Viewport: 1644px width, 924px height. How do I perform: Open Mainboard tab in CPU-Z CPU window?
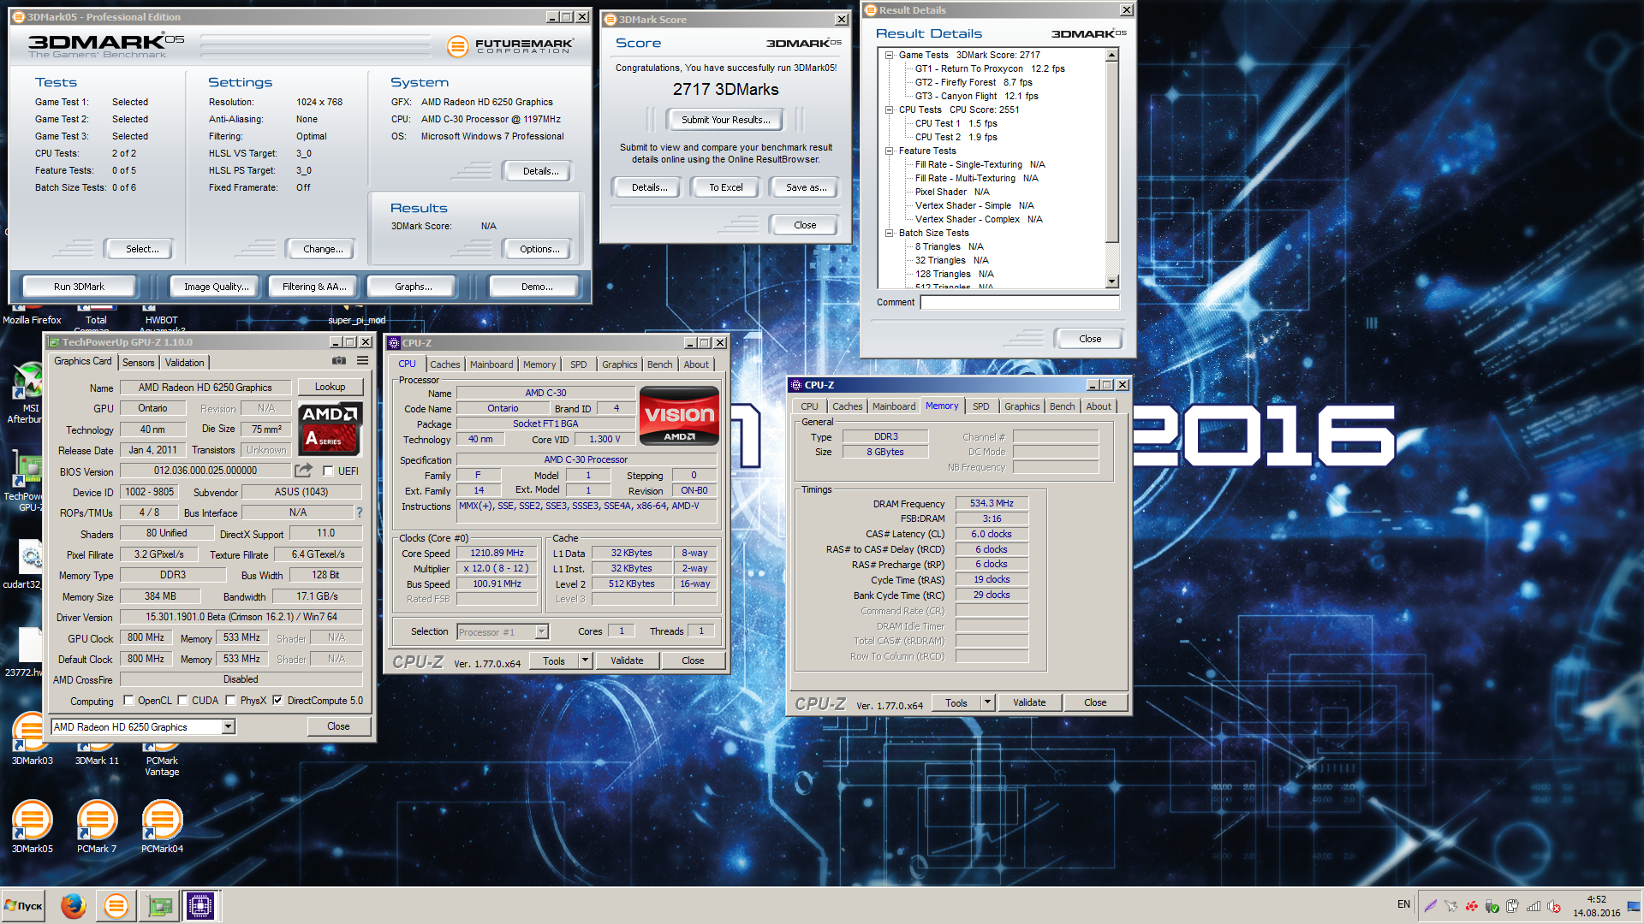[x=491, y=364]
